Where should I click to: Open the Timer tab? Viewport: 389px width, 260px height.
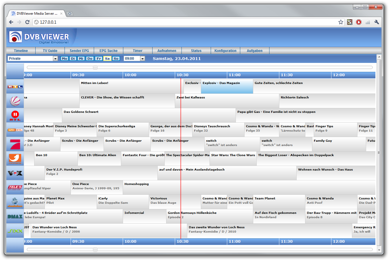pos(137,51)
